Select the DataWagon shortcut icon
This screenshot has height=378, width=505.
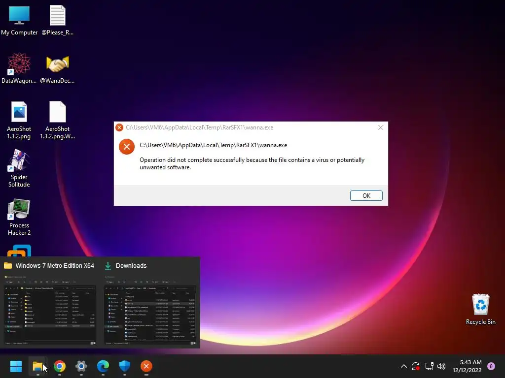19,68
